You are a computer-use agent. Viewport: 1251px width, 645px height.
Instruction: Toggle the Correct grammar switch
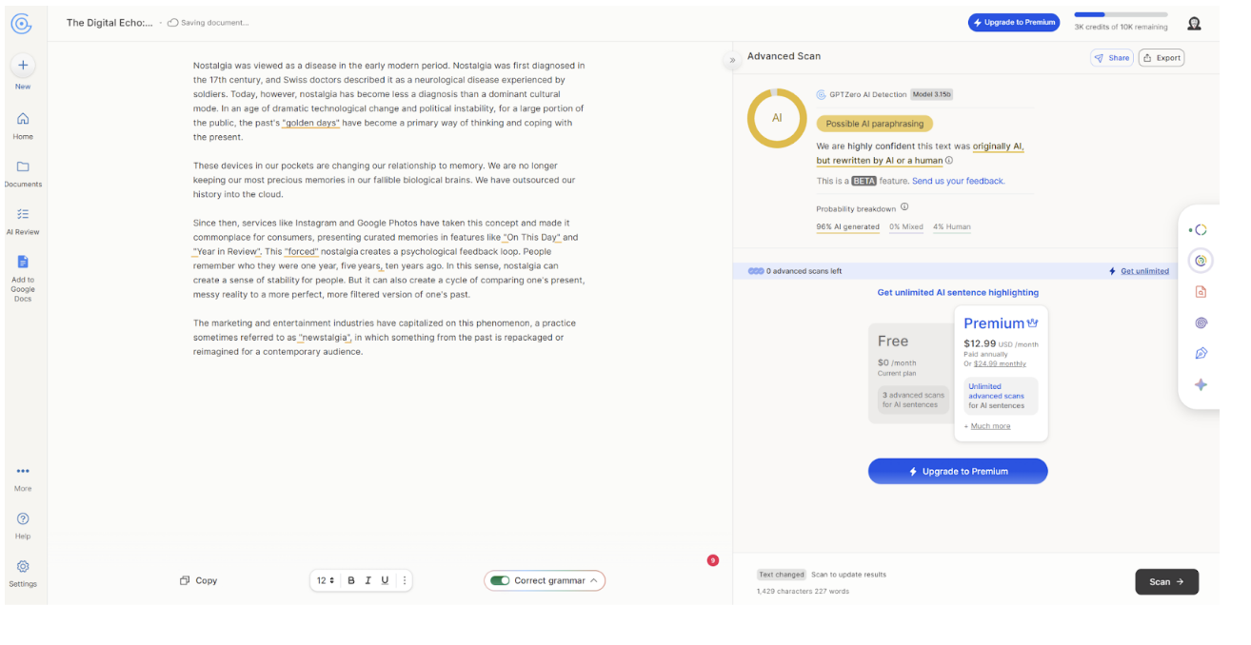tap(500, 580)
